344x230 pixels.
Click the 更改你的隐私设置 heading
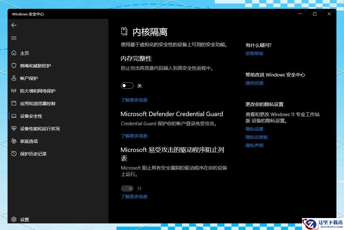[264, 104]
